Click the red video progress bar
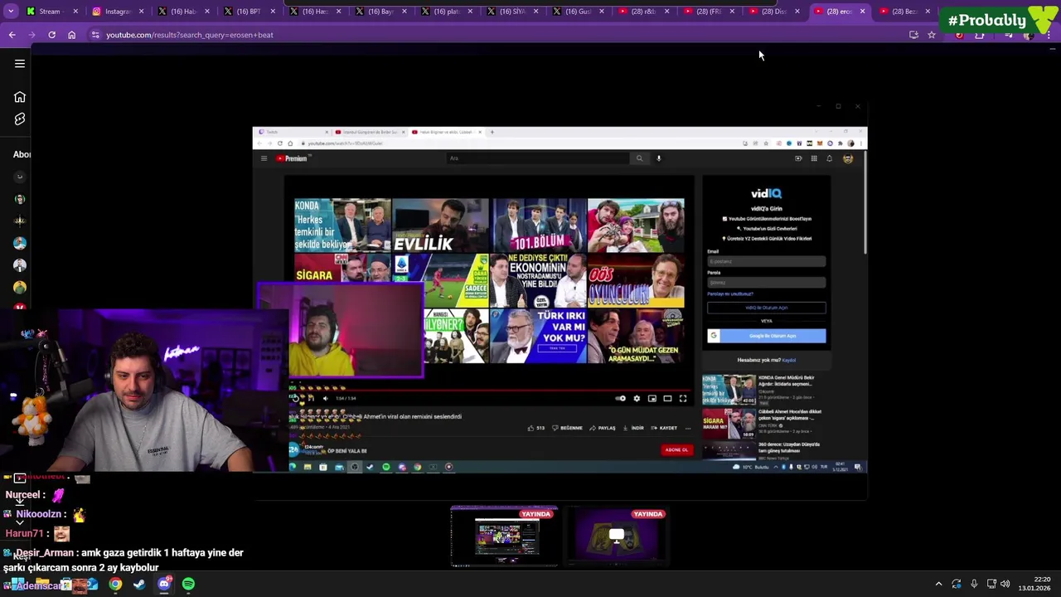1061x597 pixels. click(491, 389)
